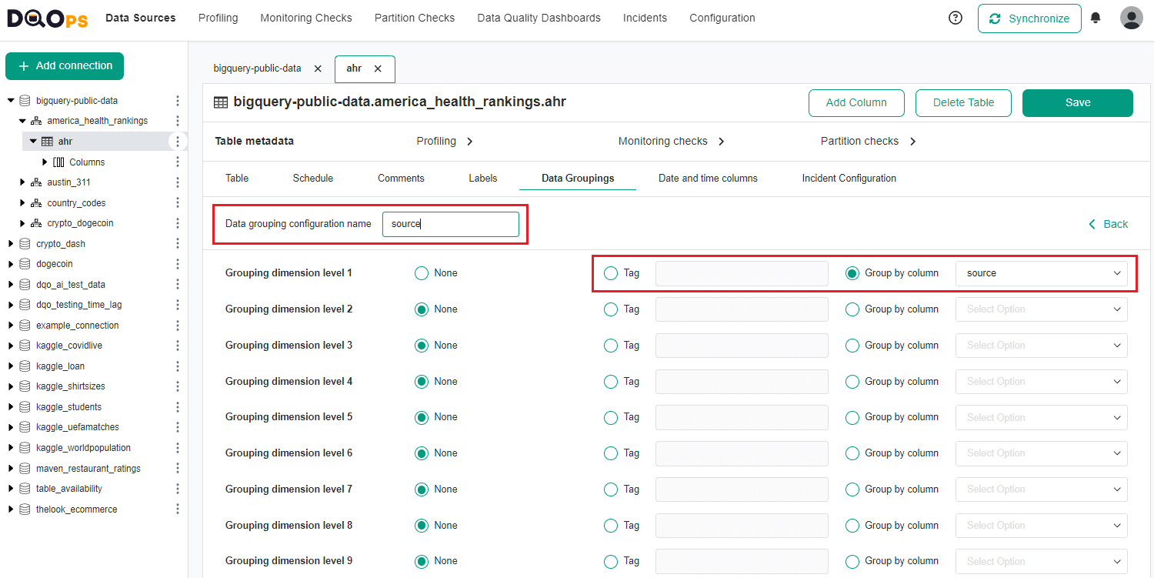The image size is (1154, 578).
Task: Click the database icon beside example_connection
Action: coord(25,326)
